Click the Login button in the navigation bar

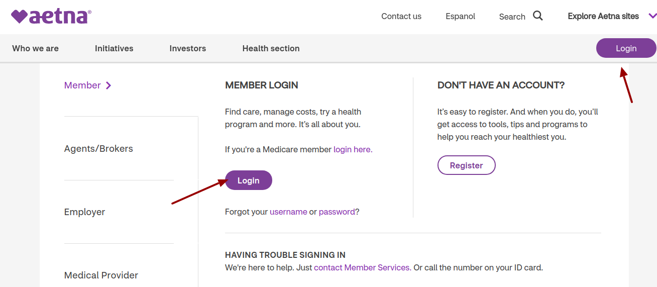(x=626, y=48)
